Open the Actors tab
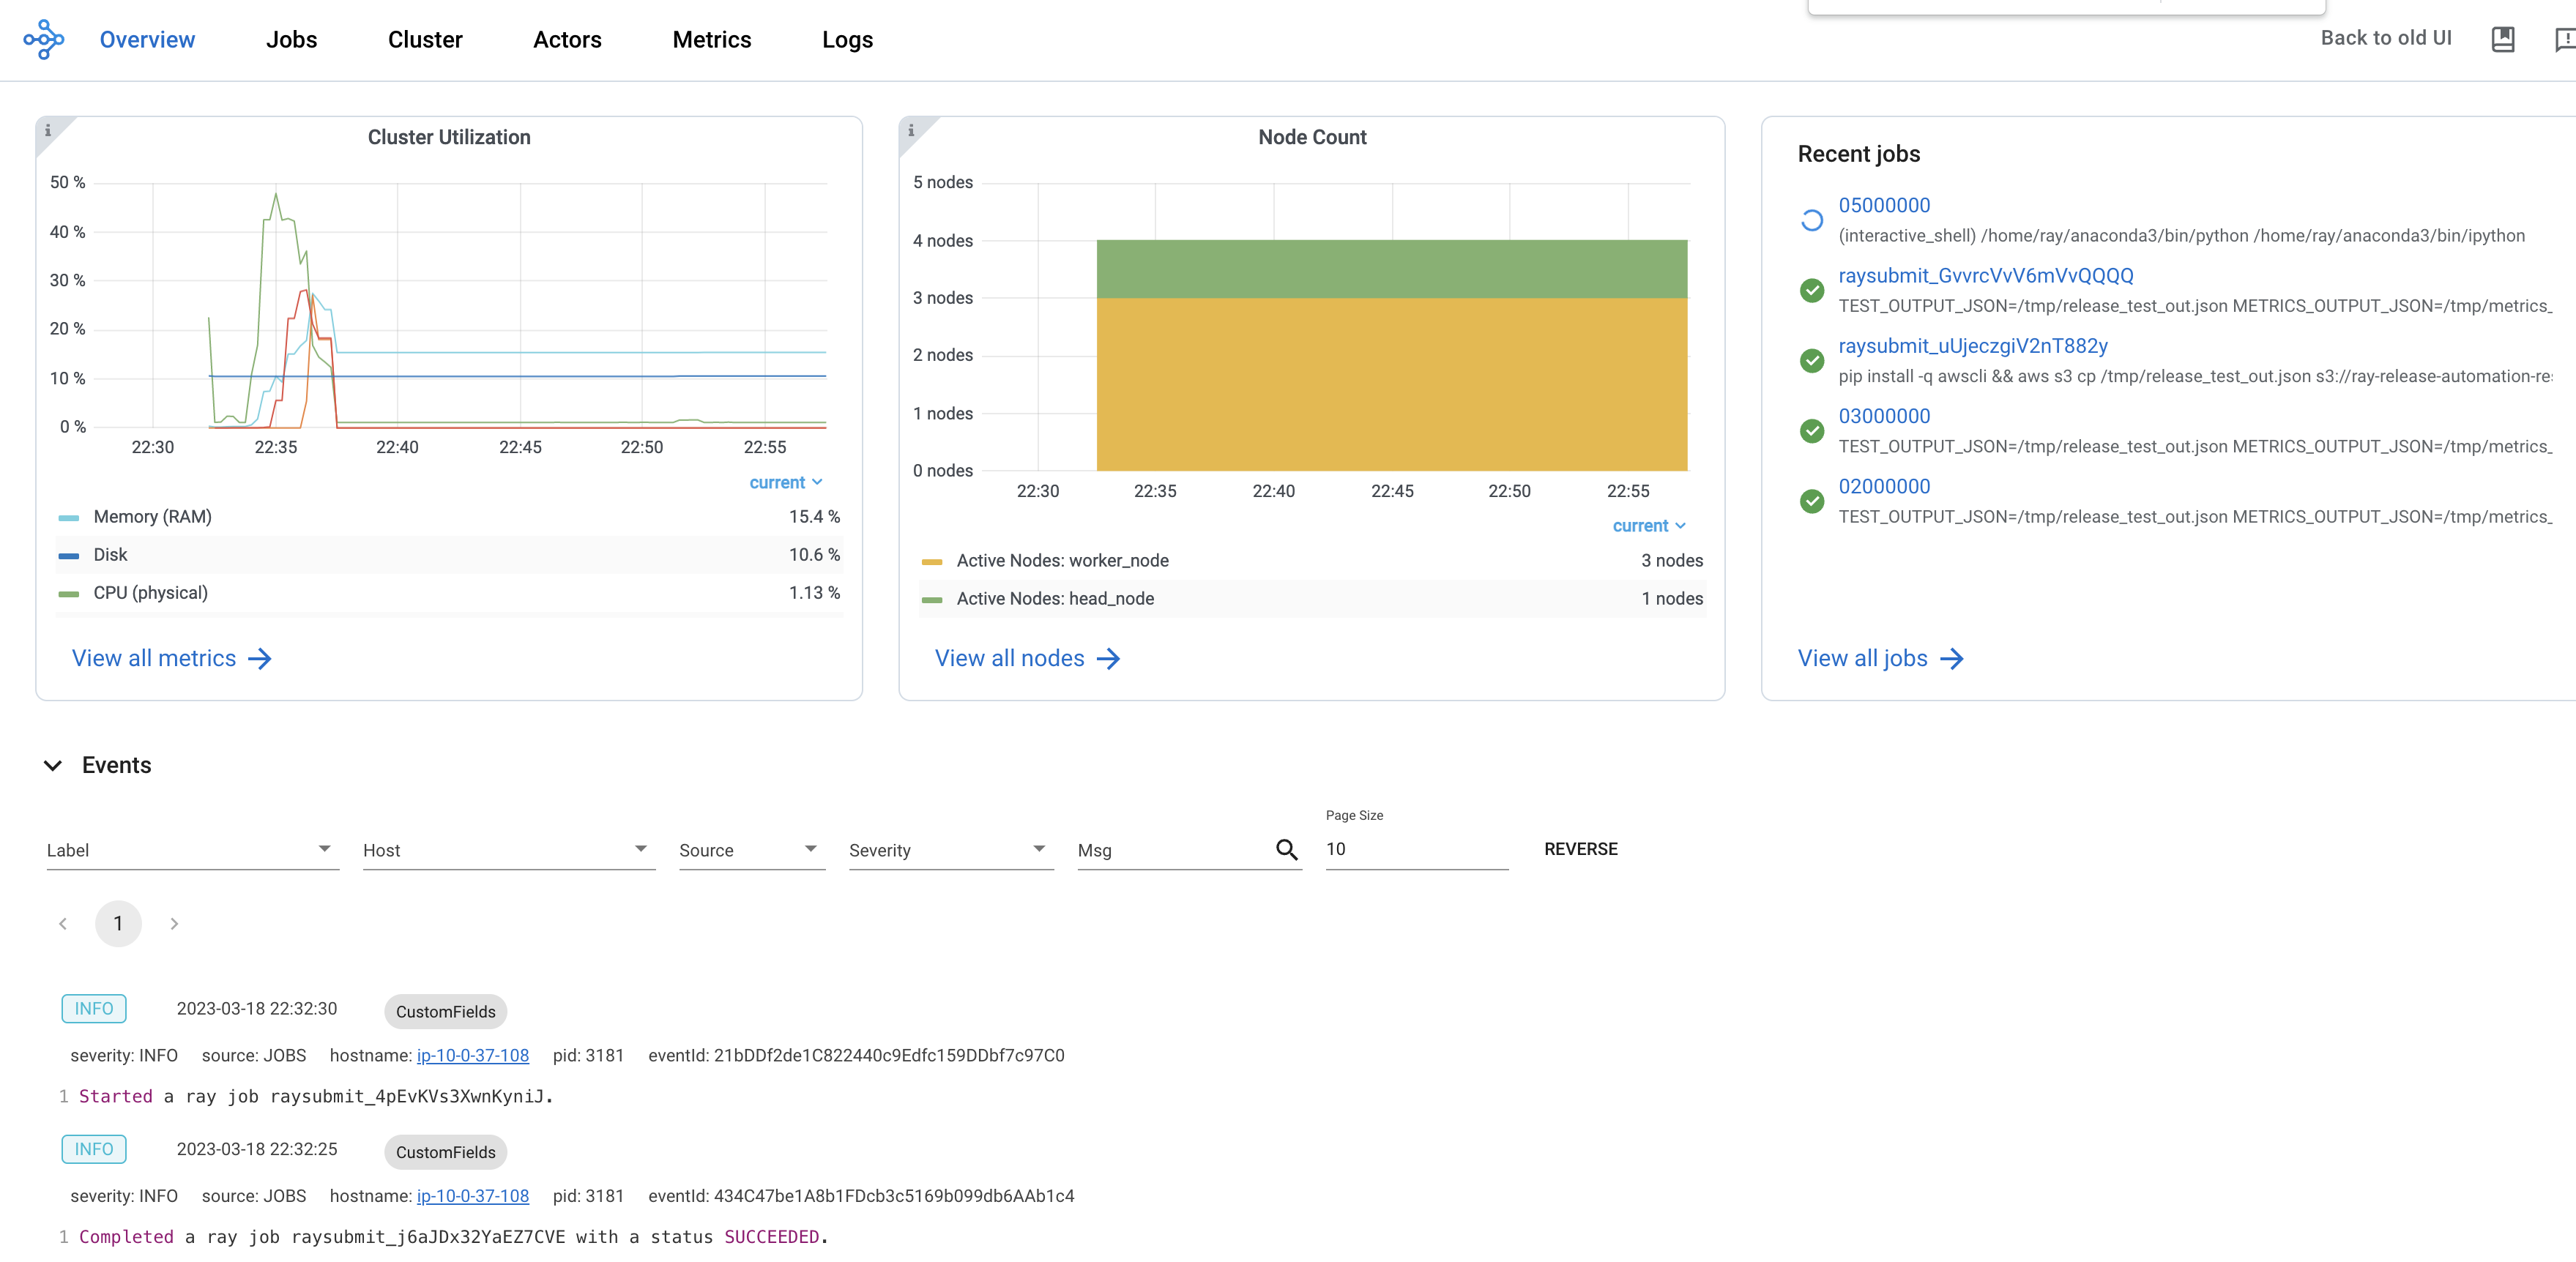The image size is (2576, 1262). pos(567,40)
